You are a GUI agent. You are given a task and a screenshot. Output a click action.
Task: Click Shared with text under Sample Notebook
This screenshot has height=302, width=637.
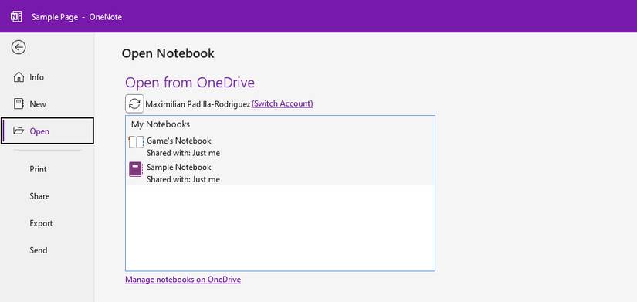(183, 179)
